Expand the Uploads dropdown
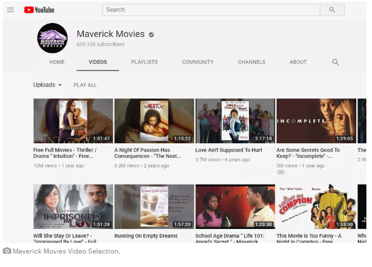Image resolution: width=372 pixels, height=267 pixels. click(48, 85)
